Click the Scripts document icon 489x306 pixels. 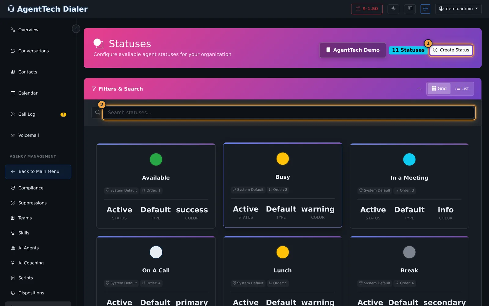[13, 278]
